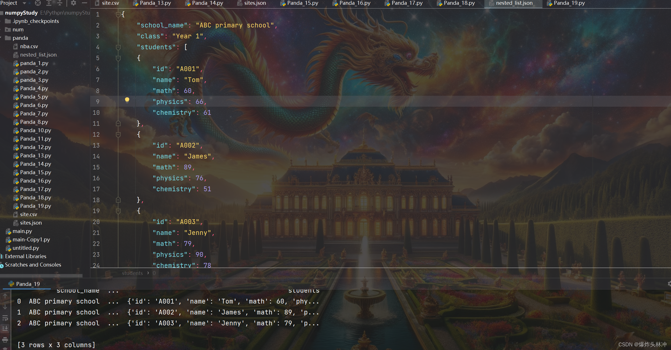Screen dimensions: 671x350
Task: Switch to the Panda_15.py editor tab
Action: [x=299, y=3]
